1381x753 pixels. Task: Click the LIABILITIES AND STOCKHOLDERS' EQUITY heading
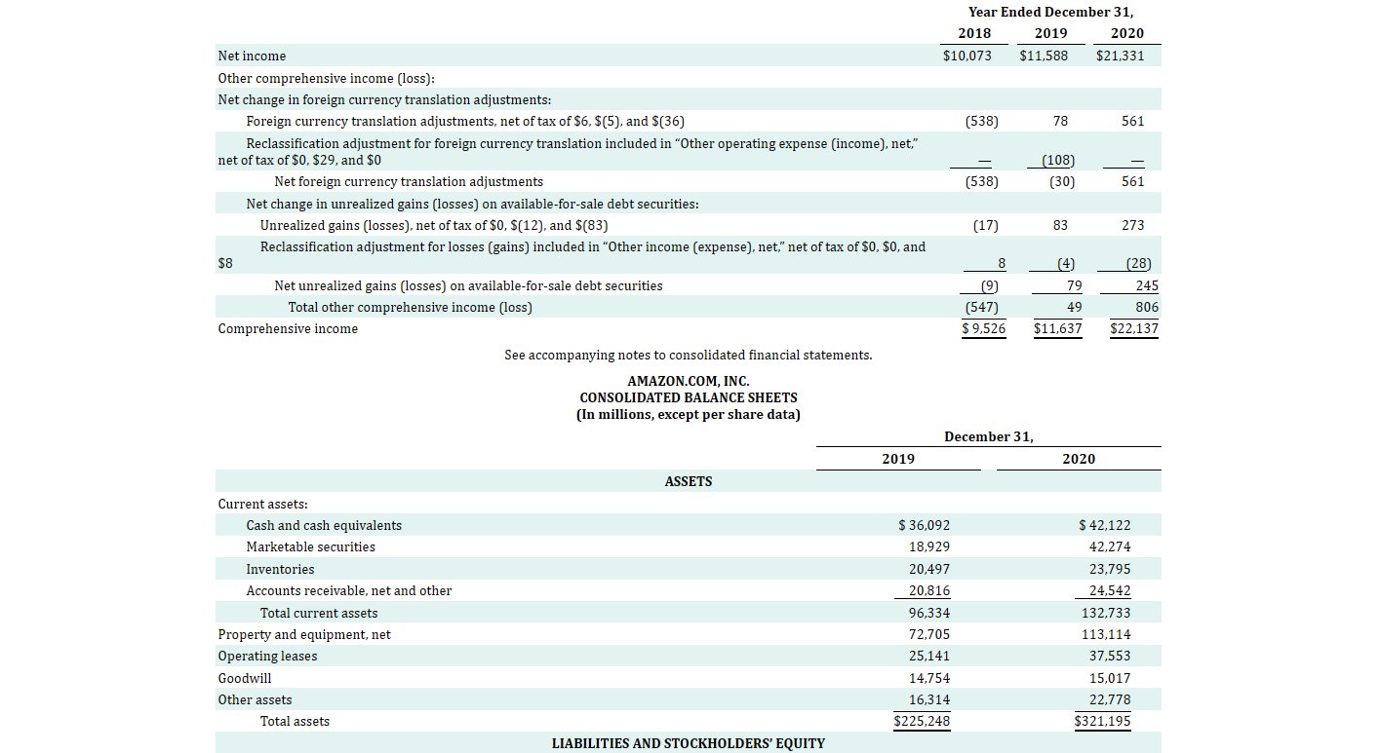click(689, 742)
